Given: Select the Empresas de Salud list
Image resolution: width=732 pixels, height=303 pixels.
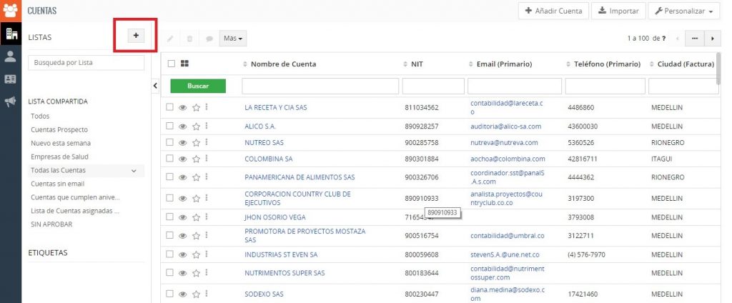Looking at the screenshot, I should tap(61, 157).
